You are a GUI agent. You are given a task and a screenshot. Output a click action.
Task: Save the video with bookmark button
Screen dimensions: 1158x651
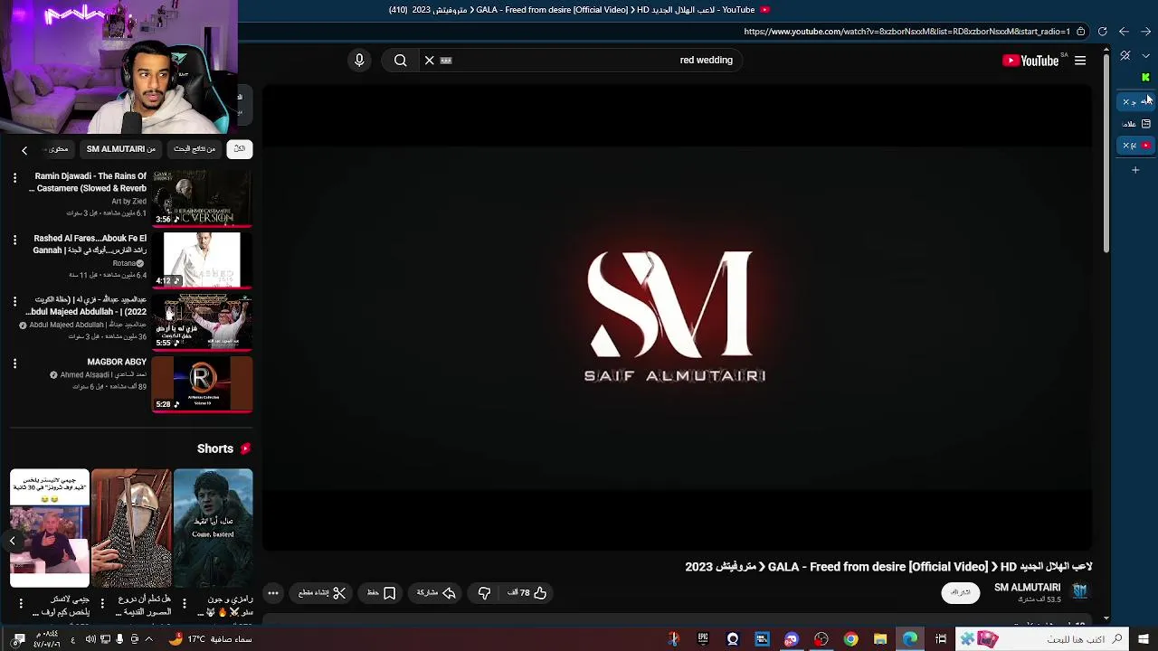pos(381,593)
